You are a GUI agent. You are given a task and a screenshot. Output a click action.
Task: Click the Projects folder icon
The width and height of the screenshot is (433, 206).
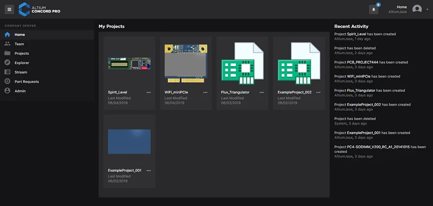[x=7, y=53]
